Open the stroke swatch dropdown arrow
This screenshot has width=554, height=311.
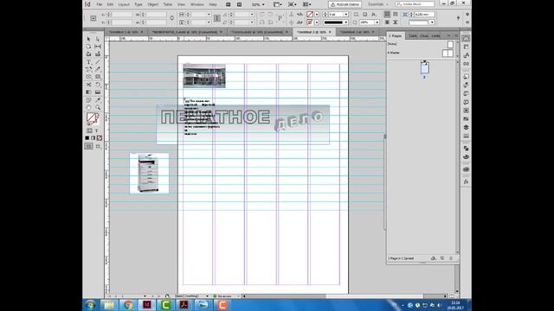pyautogui.click(x=317, y=22)
